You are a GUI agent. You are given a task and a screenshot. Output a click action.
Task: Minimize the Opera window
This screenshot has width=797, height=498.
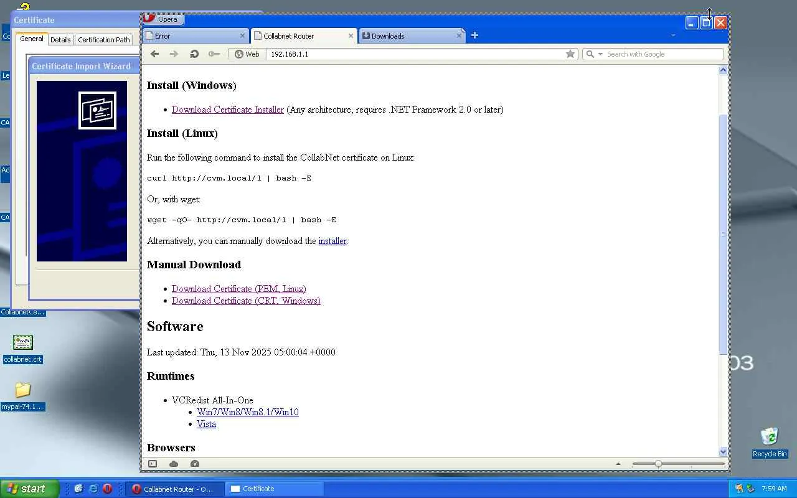(692, 23)
